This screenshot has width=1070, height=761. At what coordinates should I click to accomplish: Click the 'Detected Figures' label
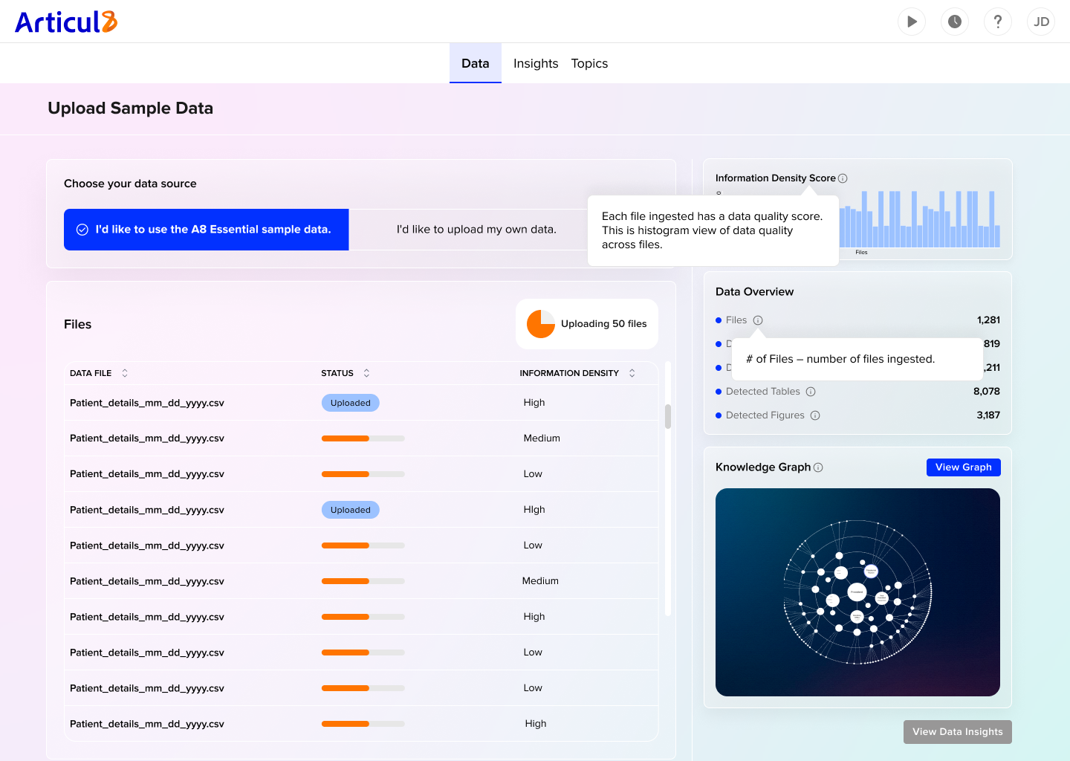[765, 415]
